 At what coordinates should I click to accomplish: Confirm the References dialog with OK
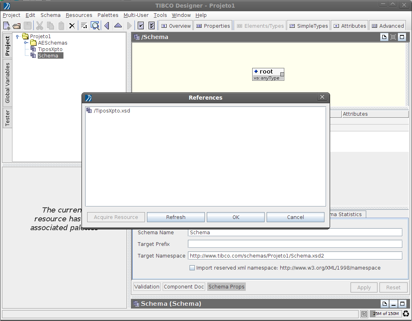tap(236, 217)
